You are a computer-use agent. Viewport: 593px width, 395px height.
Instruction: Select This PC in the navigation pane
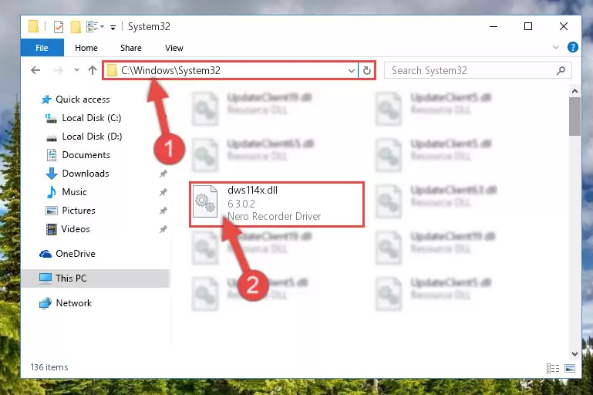[96, 279]
